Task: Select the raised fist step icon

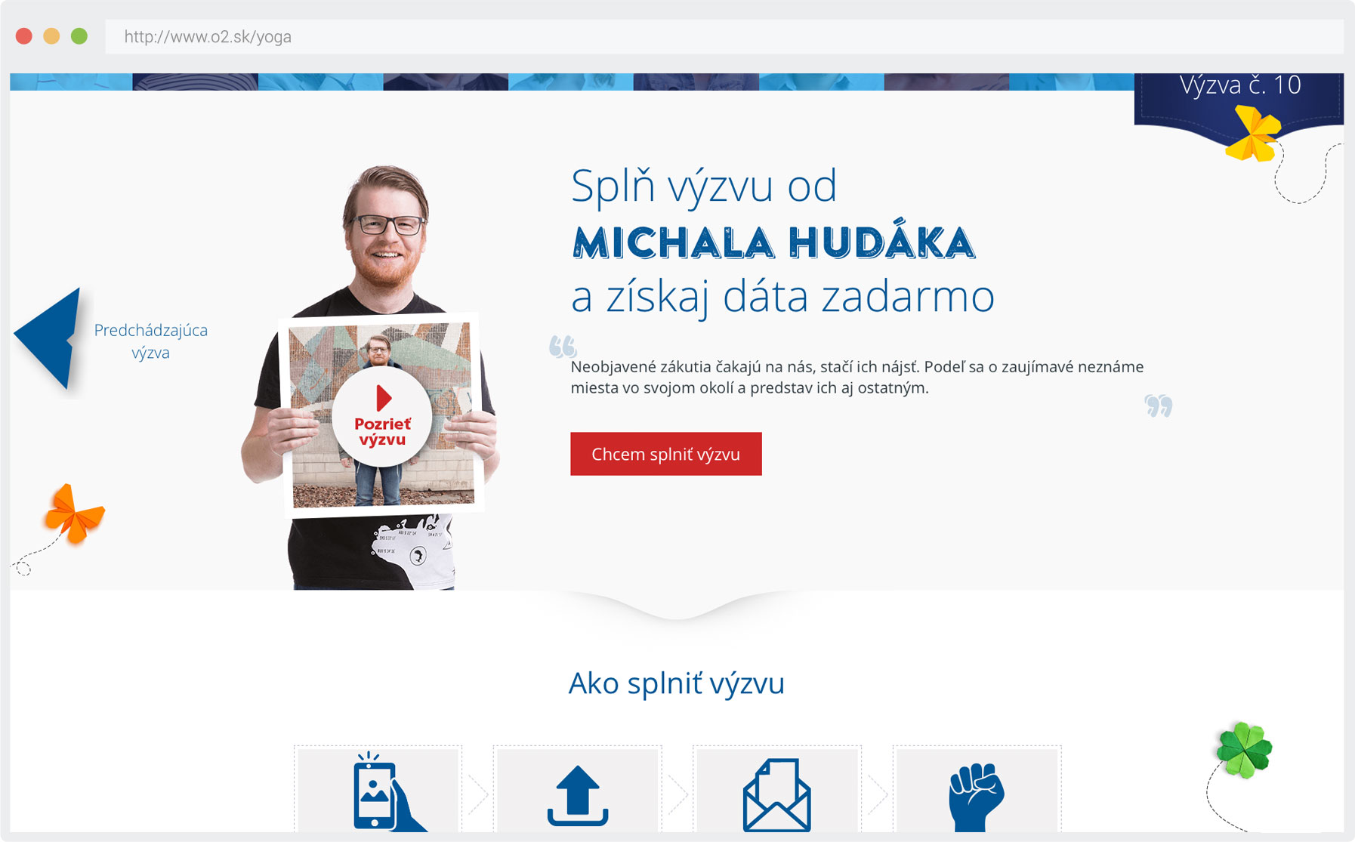Action: (977, 797)
